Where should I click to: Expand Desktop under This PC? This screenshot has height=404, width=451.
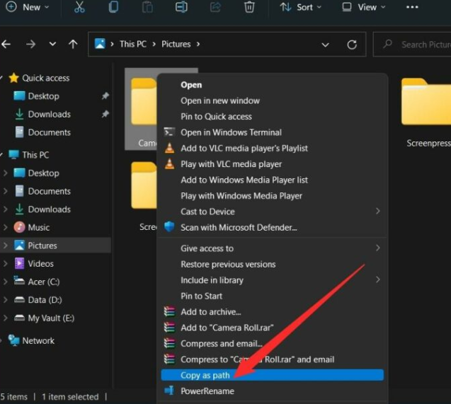click(x=5, y=173)
